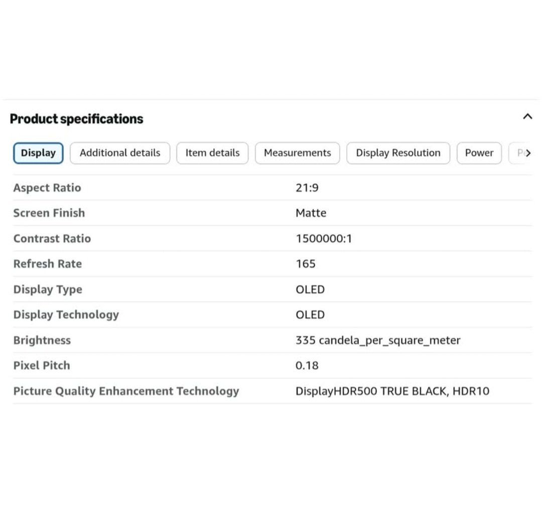Select the Pixel Pitch label
Viewport: 542px width, 506px height.
[42, 365]
